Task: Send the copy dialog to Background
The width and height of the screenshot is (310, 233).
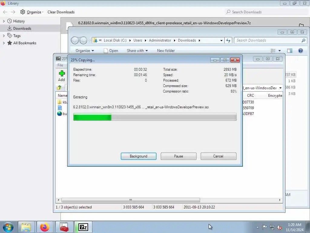Action: pyautogui.click(x=138, y=156)
